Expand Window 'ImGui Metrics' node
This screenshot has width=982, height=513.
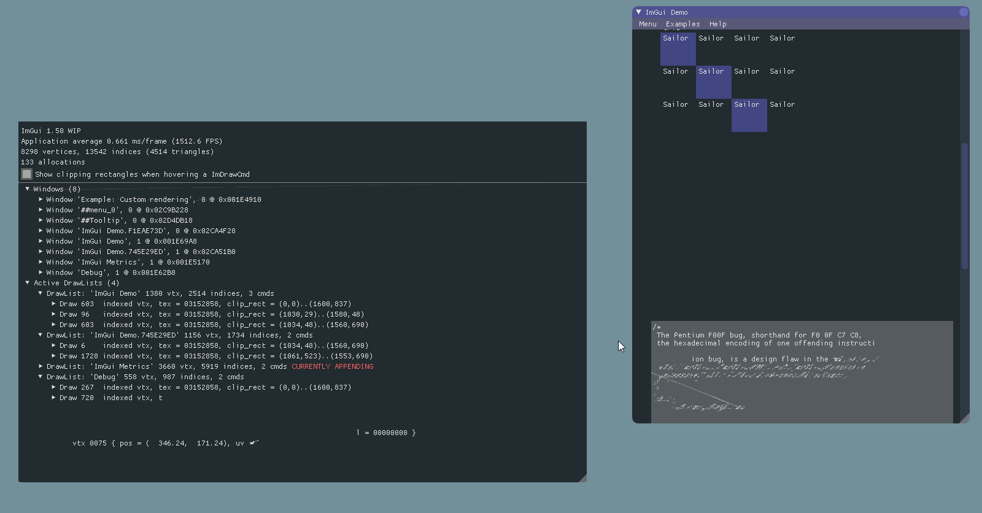pos(41,262)
